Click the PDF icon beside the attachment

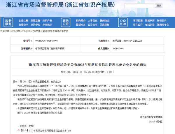click(18, 131)
